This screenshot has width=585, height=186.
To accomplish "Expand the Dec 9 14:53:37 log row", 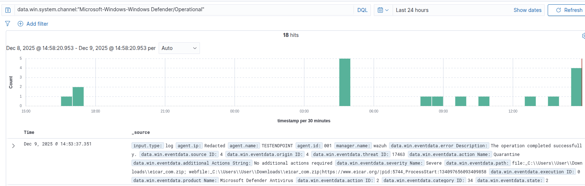I will (x=13, y=146).
